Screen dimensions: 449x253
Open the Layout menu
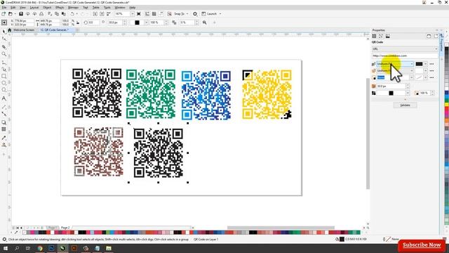[x=34, y=8]
